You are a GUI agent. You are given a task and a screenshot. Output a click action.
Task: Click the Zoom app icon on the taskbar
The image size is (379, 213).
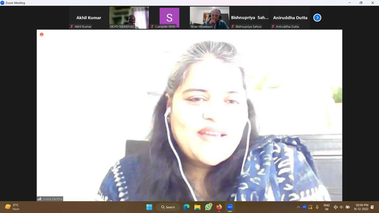[230, 207]
